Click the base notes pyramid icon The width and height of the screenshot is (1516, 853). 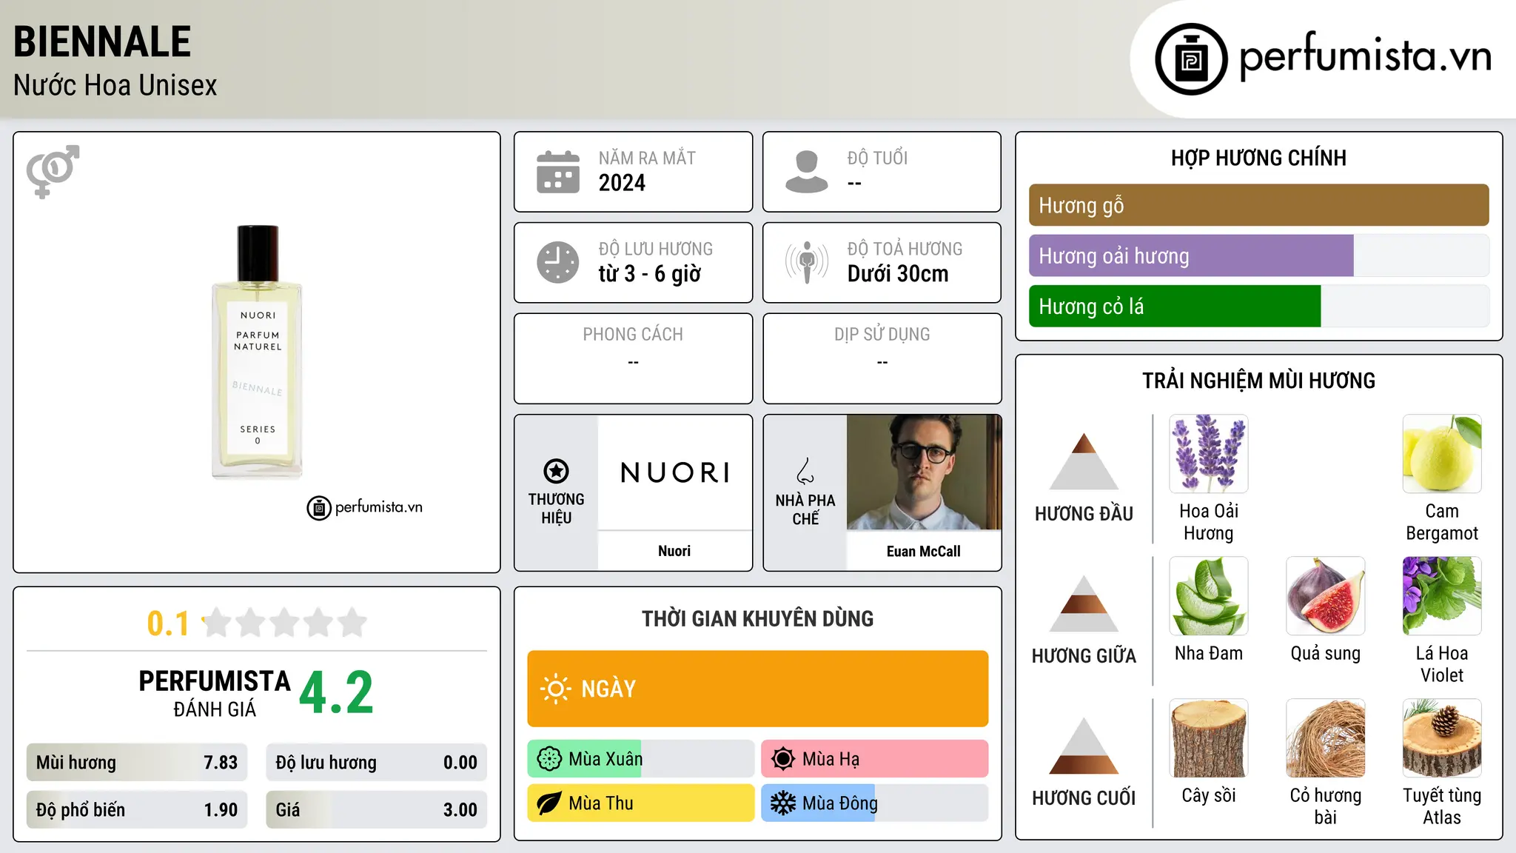tap(1084, 746)
